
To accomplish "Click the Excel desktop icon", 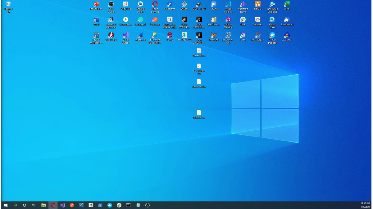I will pyautogui.click(x=287, y=6).
